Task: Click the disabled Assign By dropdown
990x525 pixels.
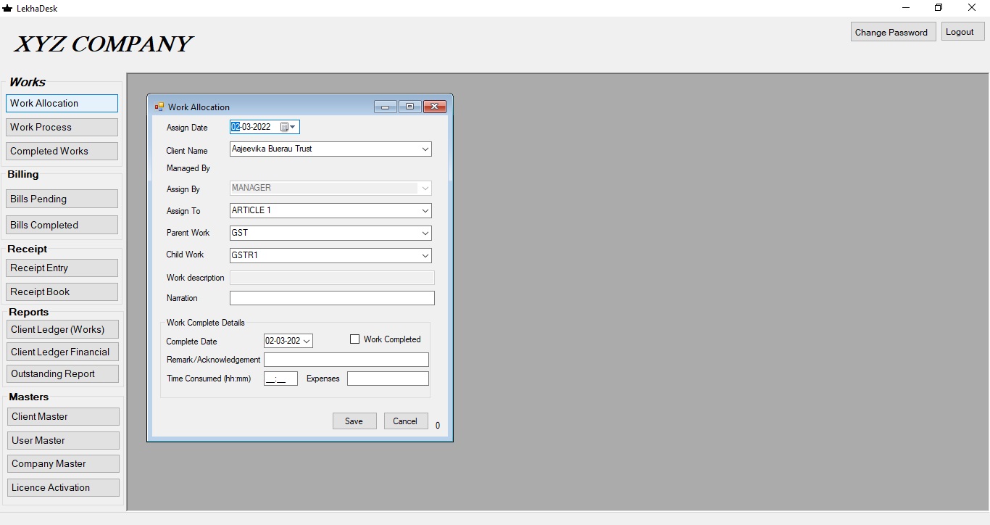Action: click(x=330, y=188)
